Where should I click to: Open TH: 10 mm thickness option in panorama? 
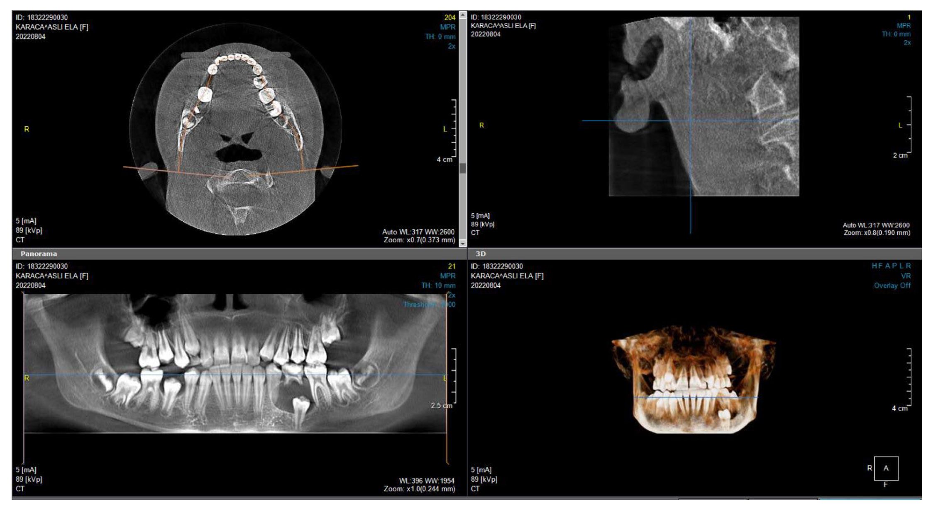click(438, 285)
